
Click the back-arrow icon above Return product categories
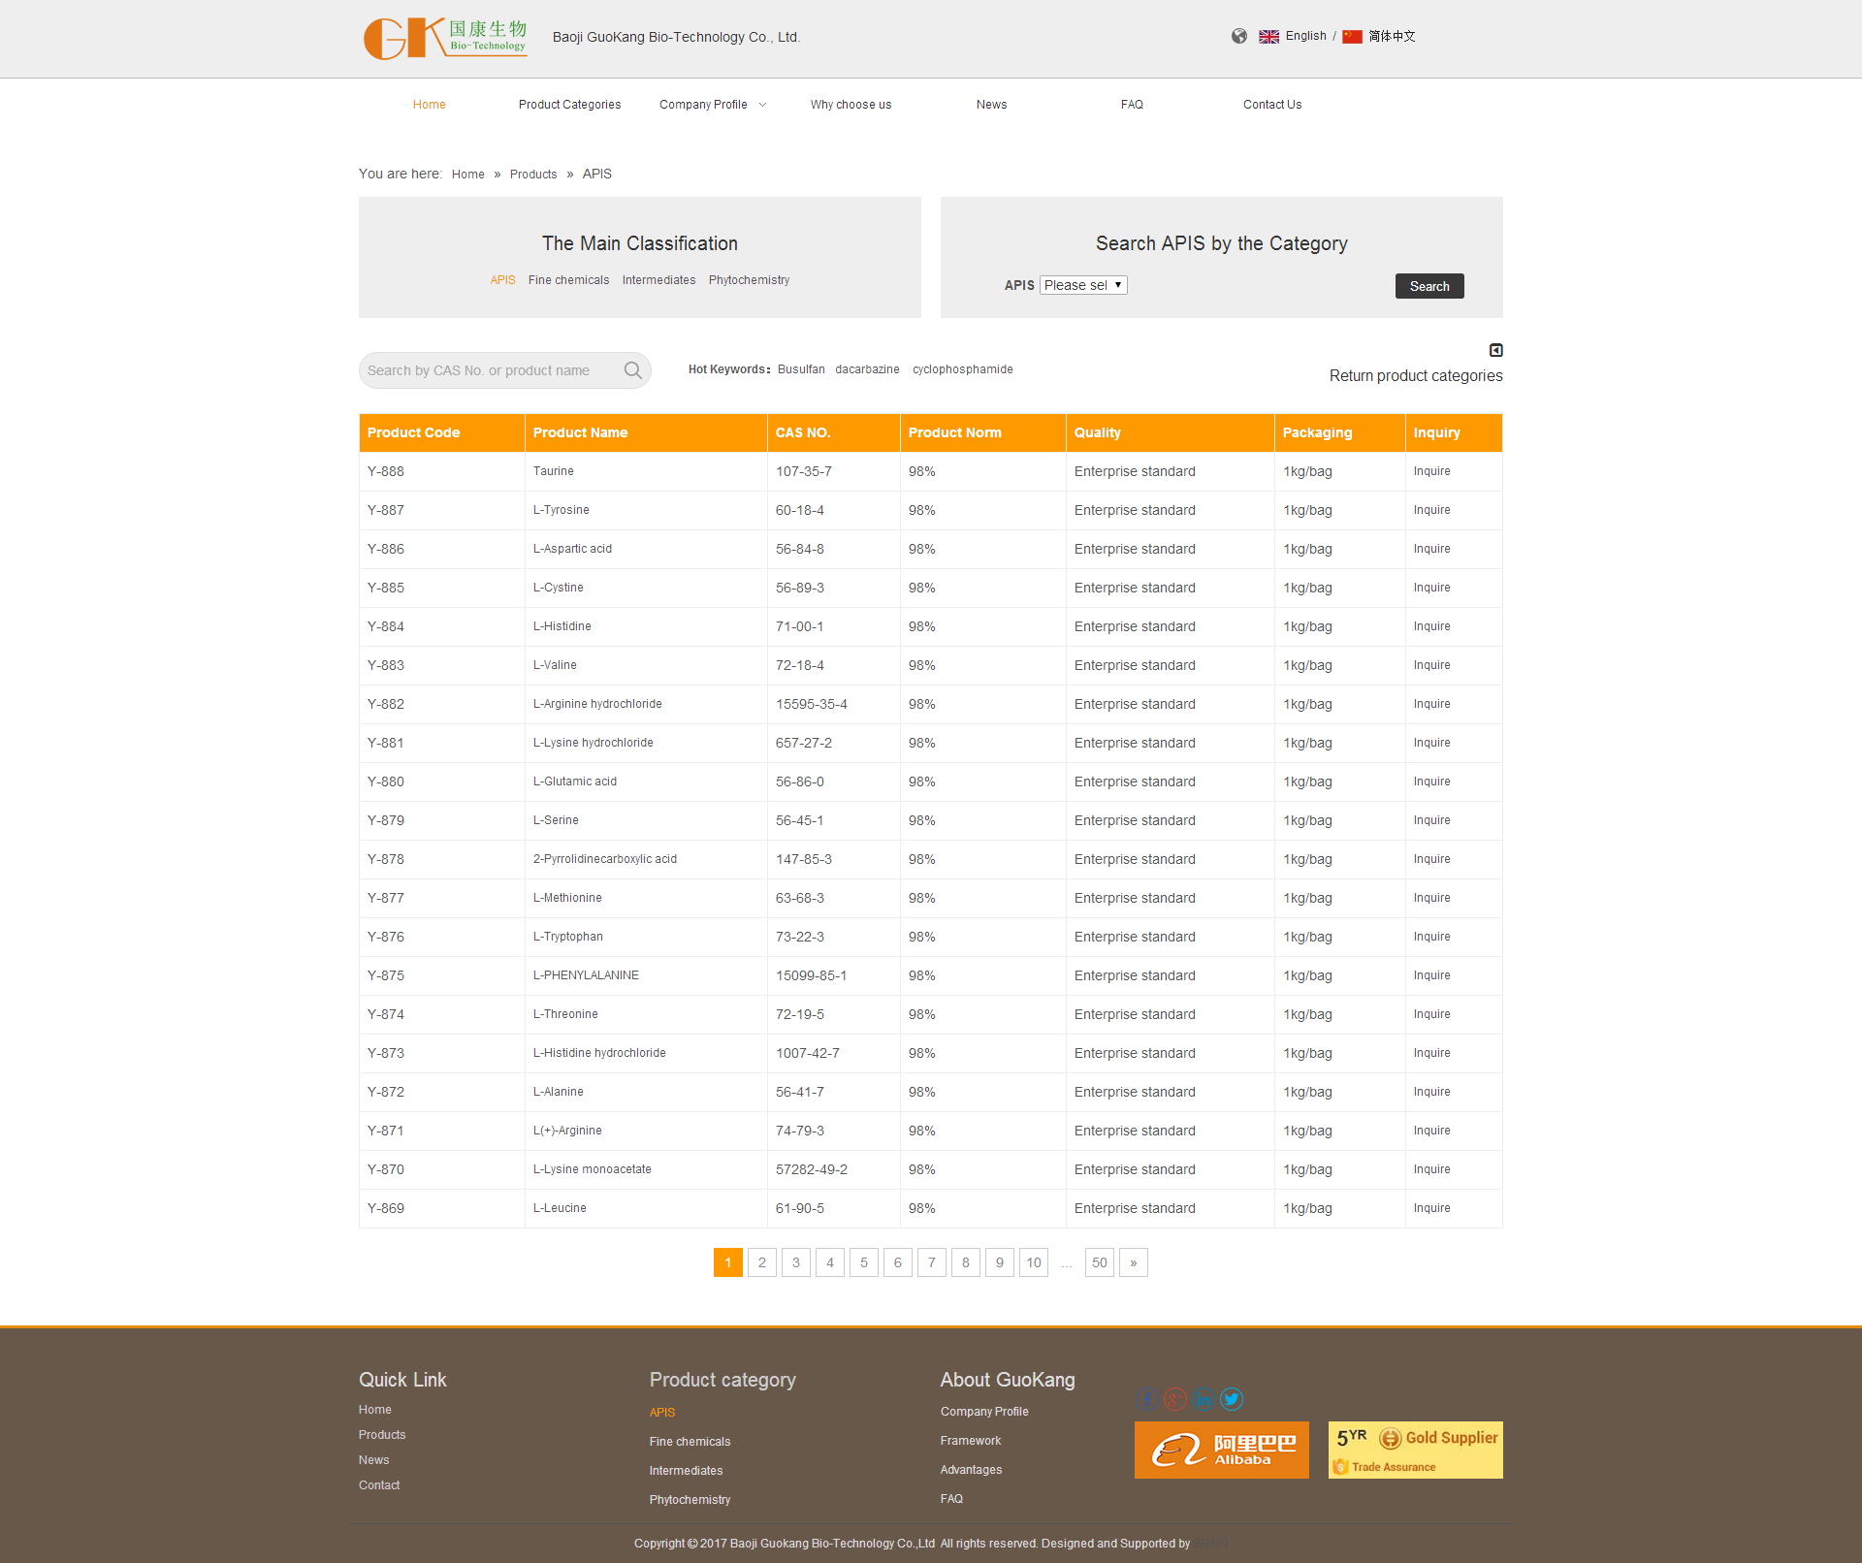coord(1496,350)
